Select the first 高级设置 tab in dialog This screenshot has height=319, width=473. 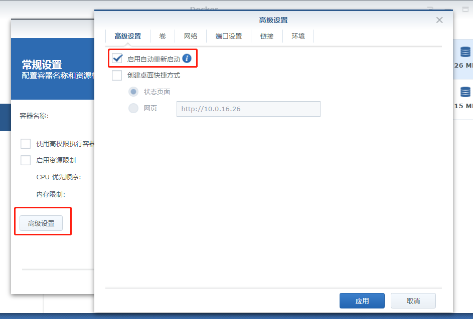click(128, 36)
